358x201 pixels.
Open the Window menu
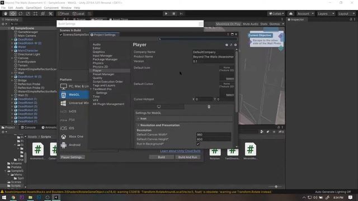(66, 8)
